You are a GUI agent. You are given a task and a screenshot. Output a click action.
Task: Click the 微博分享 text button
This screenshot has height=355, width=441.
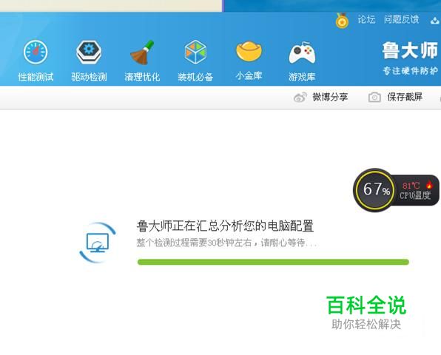(330, 97)
